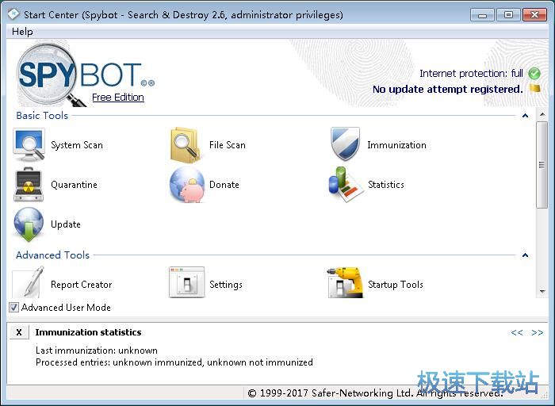
Task: Click the scrollbar down arrow
Action: click(542, 292)
